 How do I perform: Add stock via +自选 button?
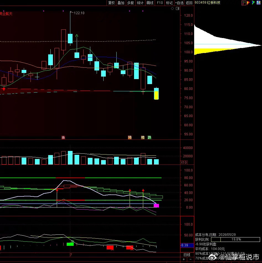click(x=179, y=3)
